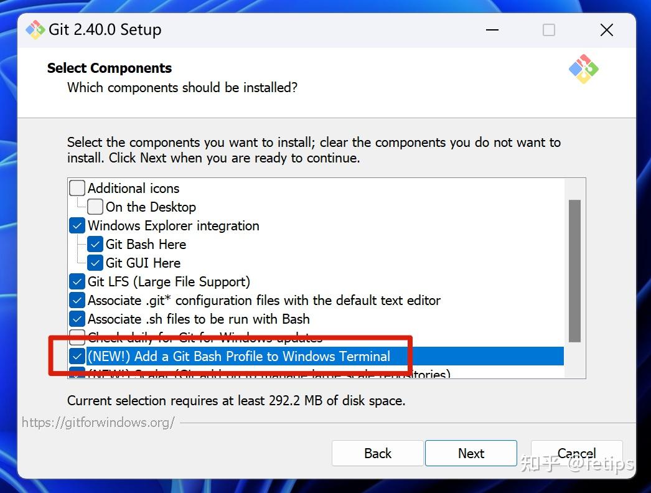Untick the Git GUI Here checkbox
Image resolution: width=651 pixels, height=493 pixels.
[95, 263]
